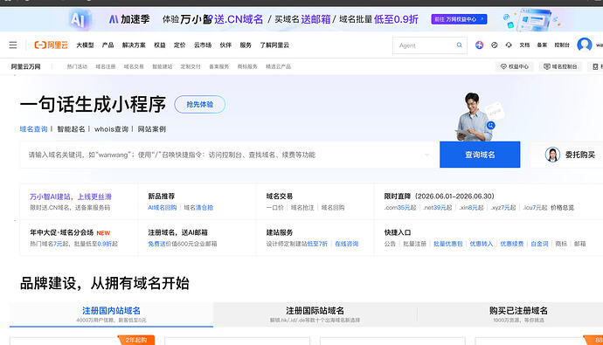The image size is (603, 345).
Task: Open the 产品 menu in top navigation
Action: (x=107, y=45)
